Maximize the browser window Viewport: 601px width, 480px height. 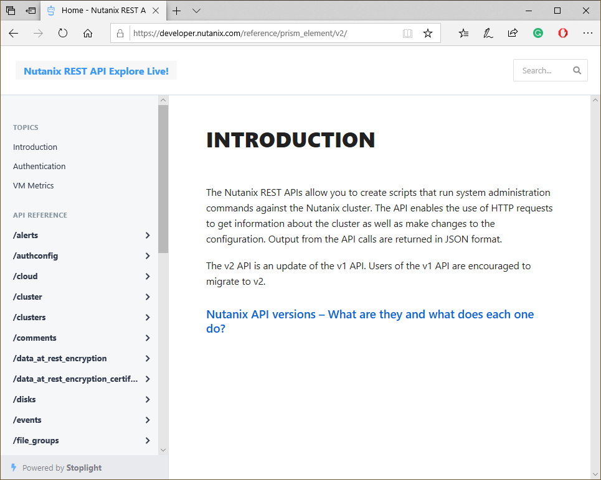557,11
